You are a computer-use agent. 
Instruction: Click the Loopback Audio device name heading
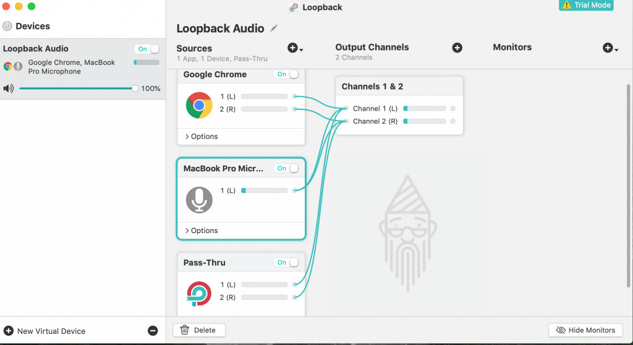coord(220,28)
